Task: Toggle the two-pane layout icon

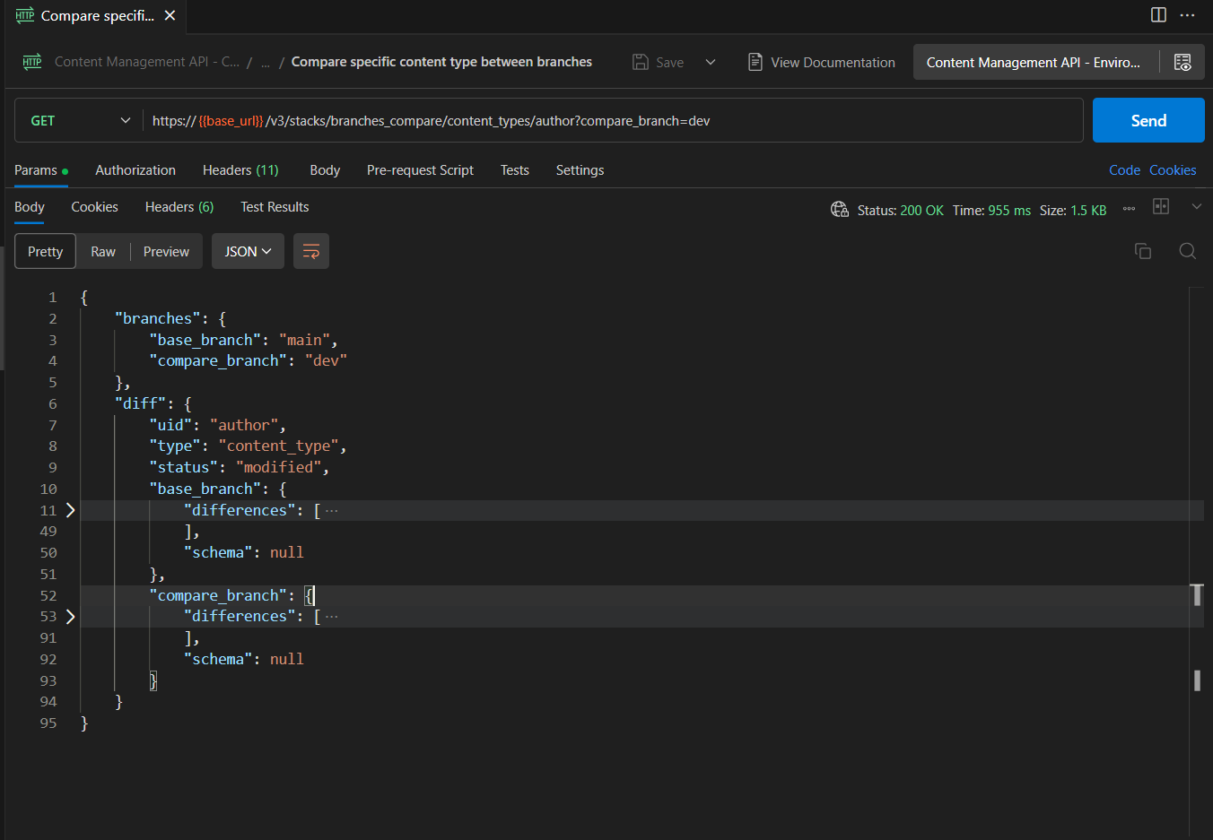Action: [1158, 14]
